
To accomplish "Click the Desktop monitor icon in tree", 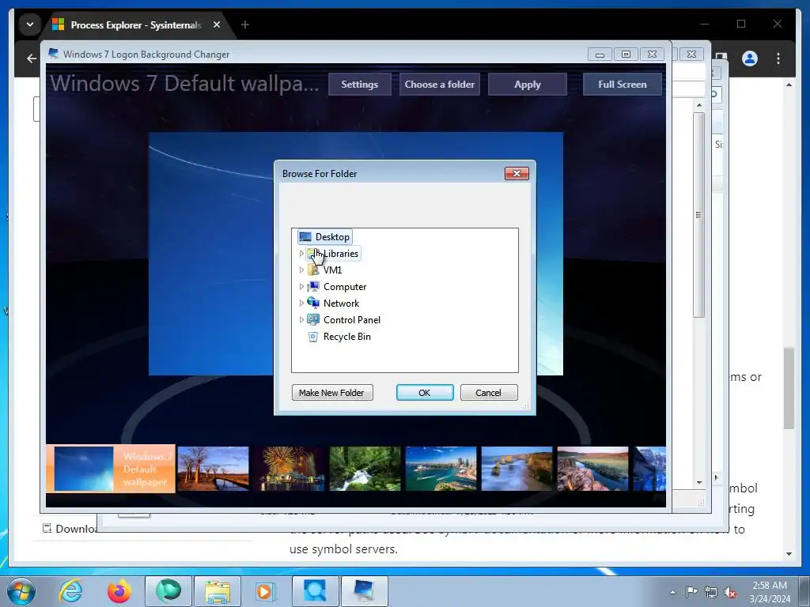I will [x=305, y=237].
